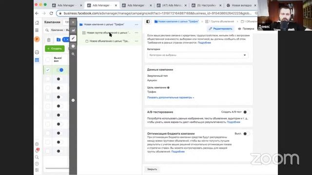The width and height of the screenshot is (312, 175).
Task: Toggle the Создать A/B-тест switch
Action: (246, 112)
